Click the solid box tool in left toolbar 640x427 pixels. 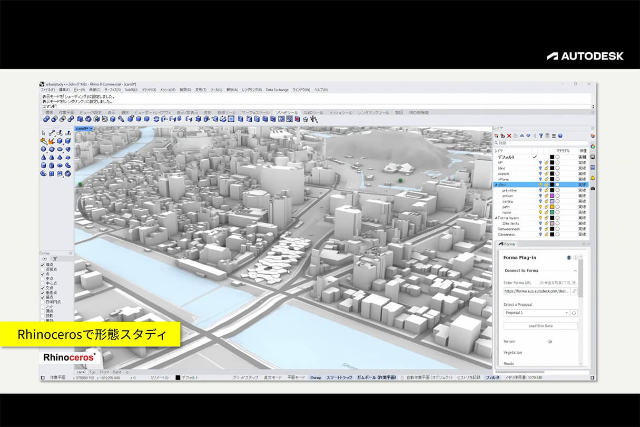(x=60, y=141)
